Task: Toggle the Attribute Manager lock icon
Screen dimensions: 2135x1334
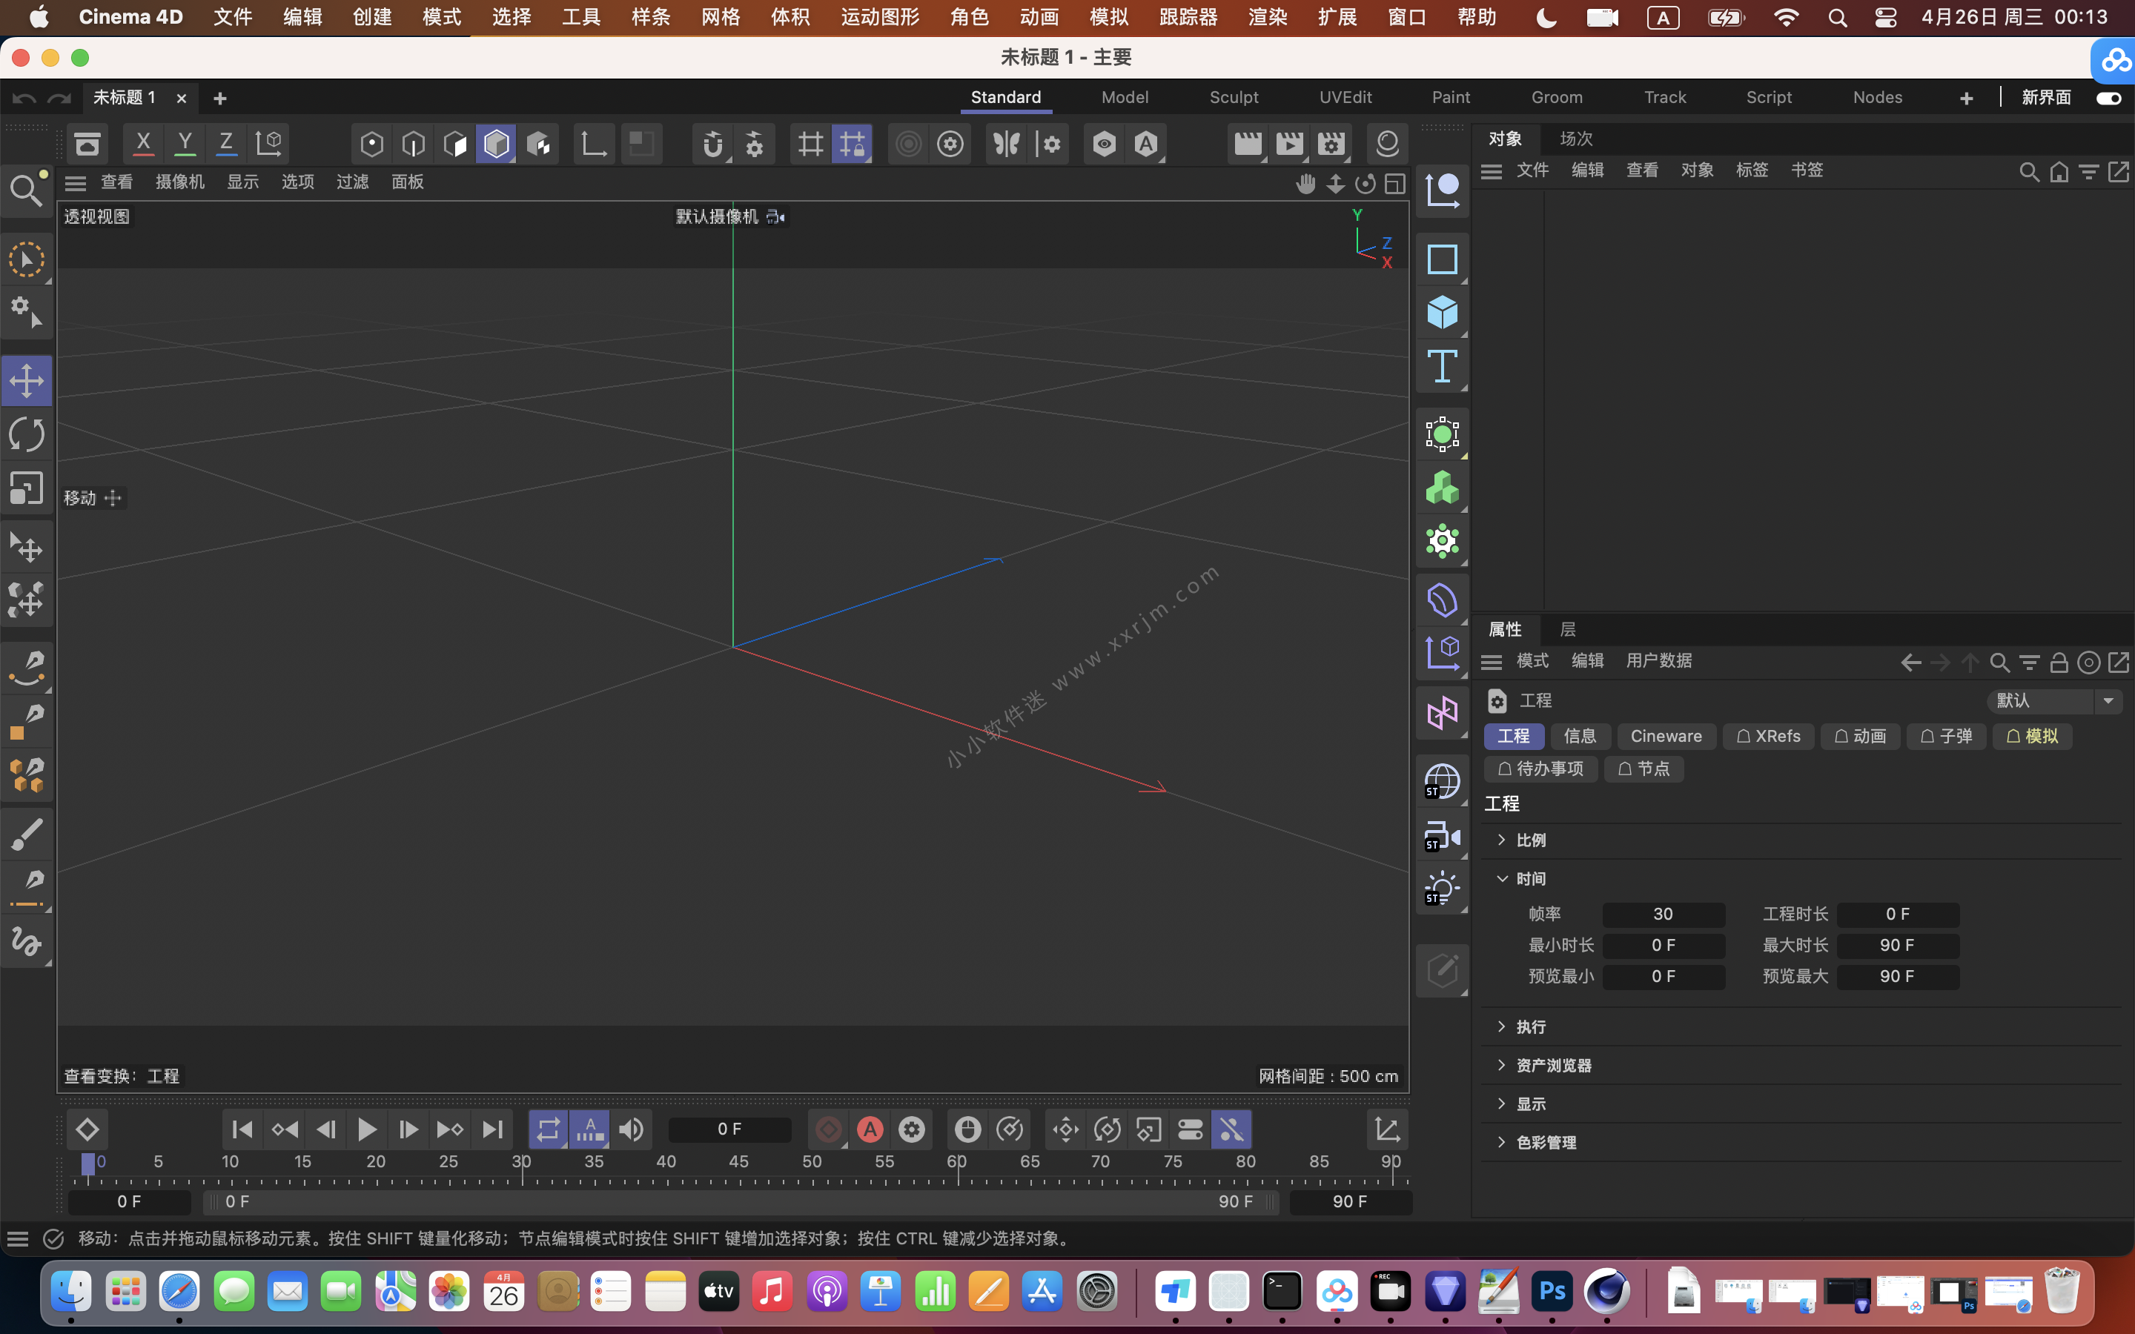Action: (2059, 663)
